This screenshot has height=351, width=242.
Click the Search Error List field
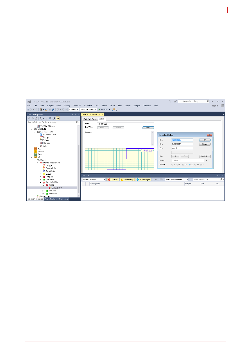click(x=208, y=179)
